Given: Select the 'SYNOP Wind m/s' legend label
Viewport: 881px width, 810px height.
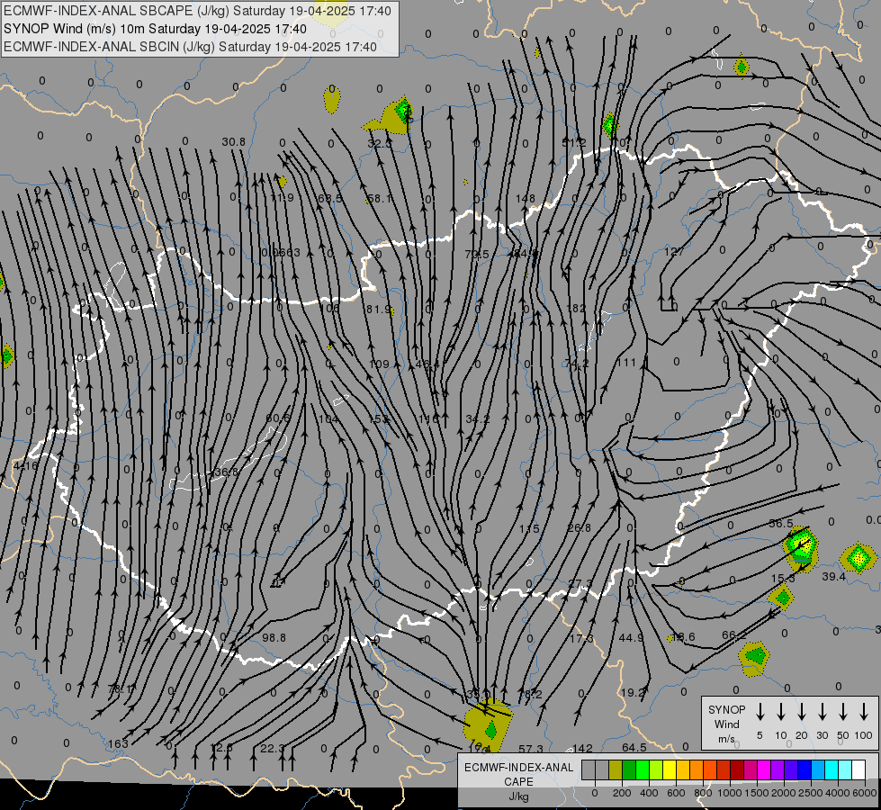Looking at the screenshot, I should tap(726, 724).
